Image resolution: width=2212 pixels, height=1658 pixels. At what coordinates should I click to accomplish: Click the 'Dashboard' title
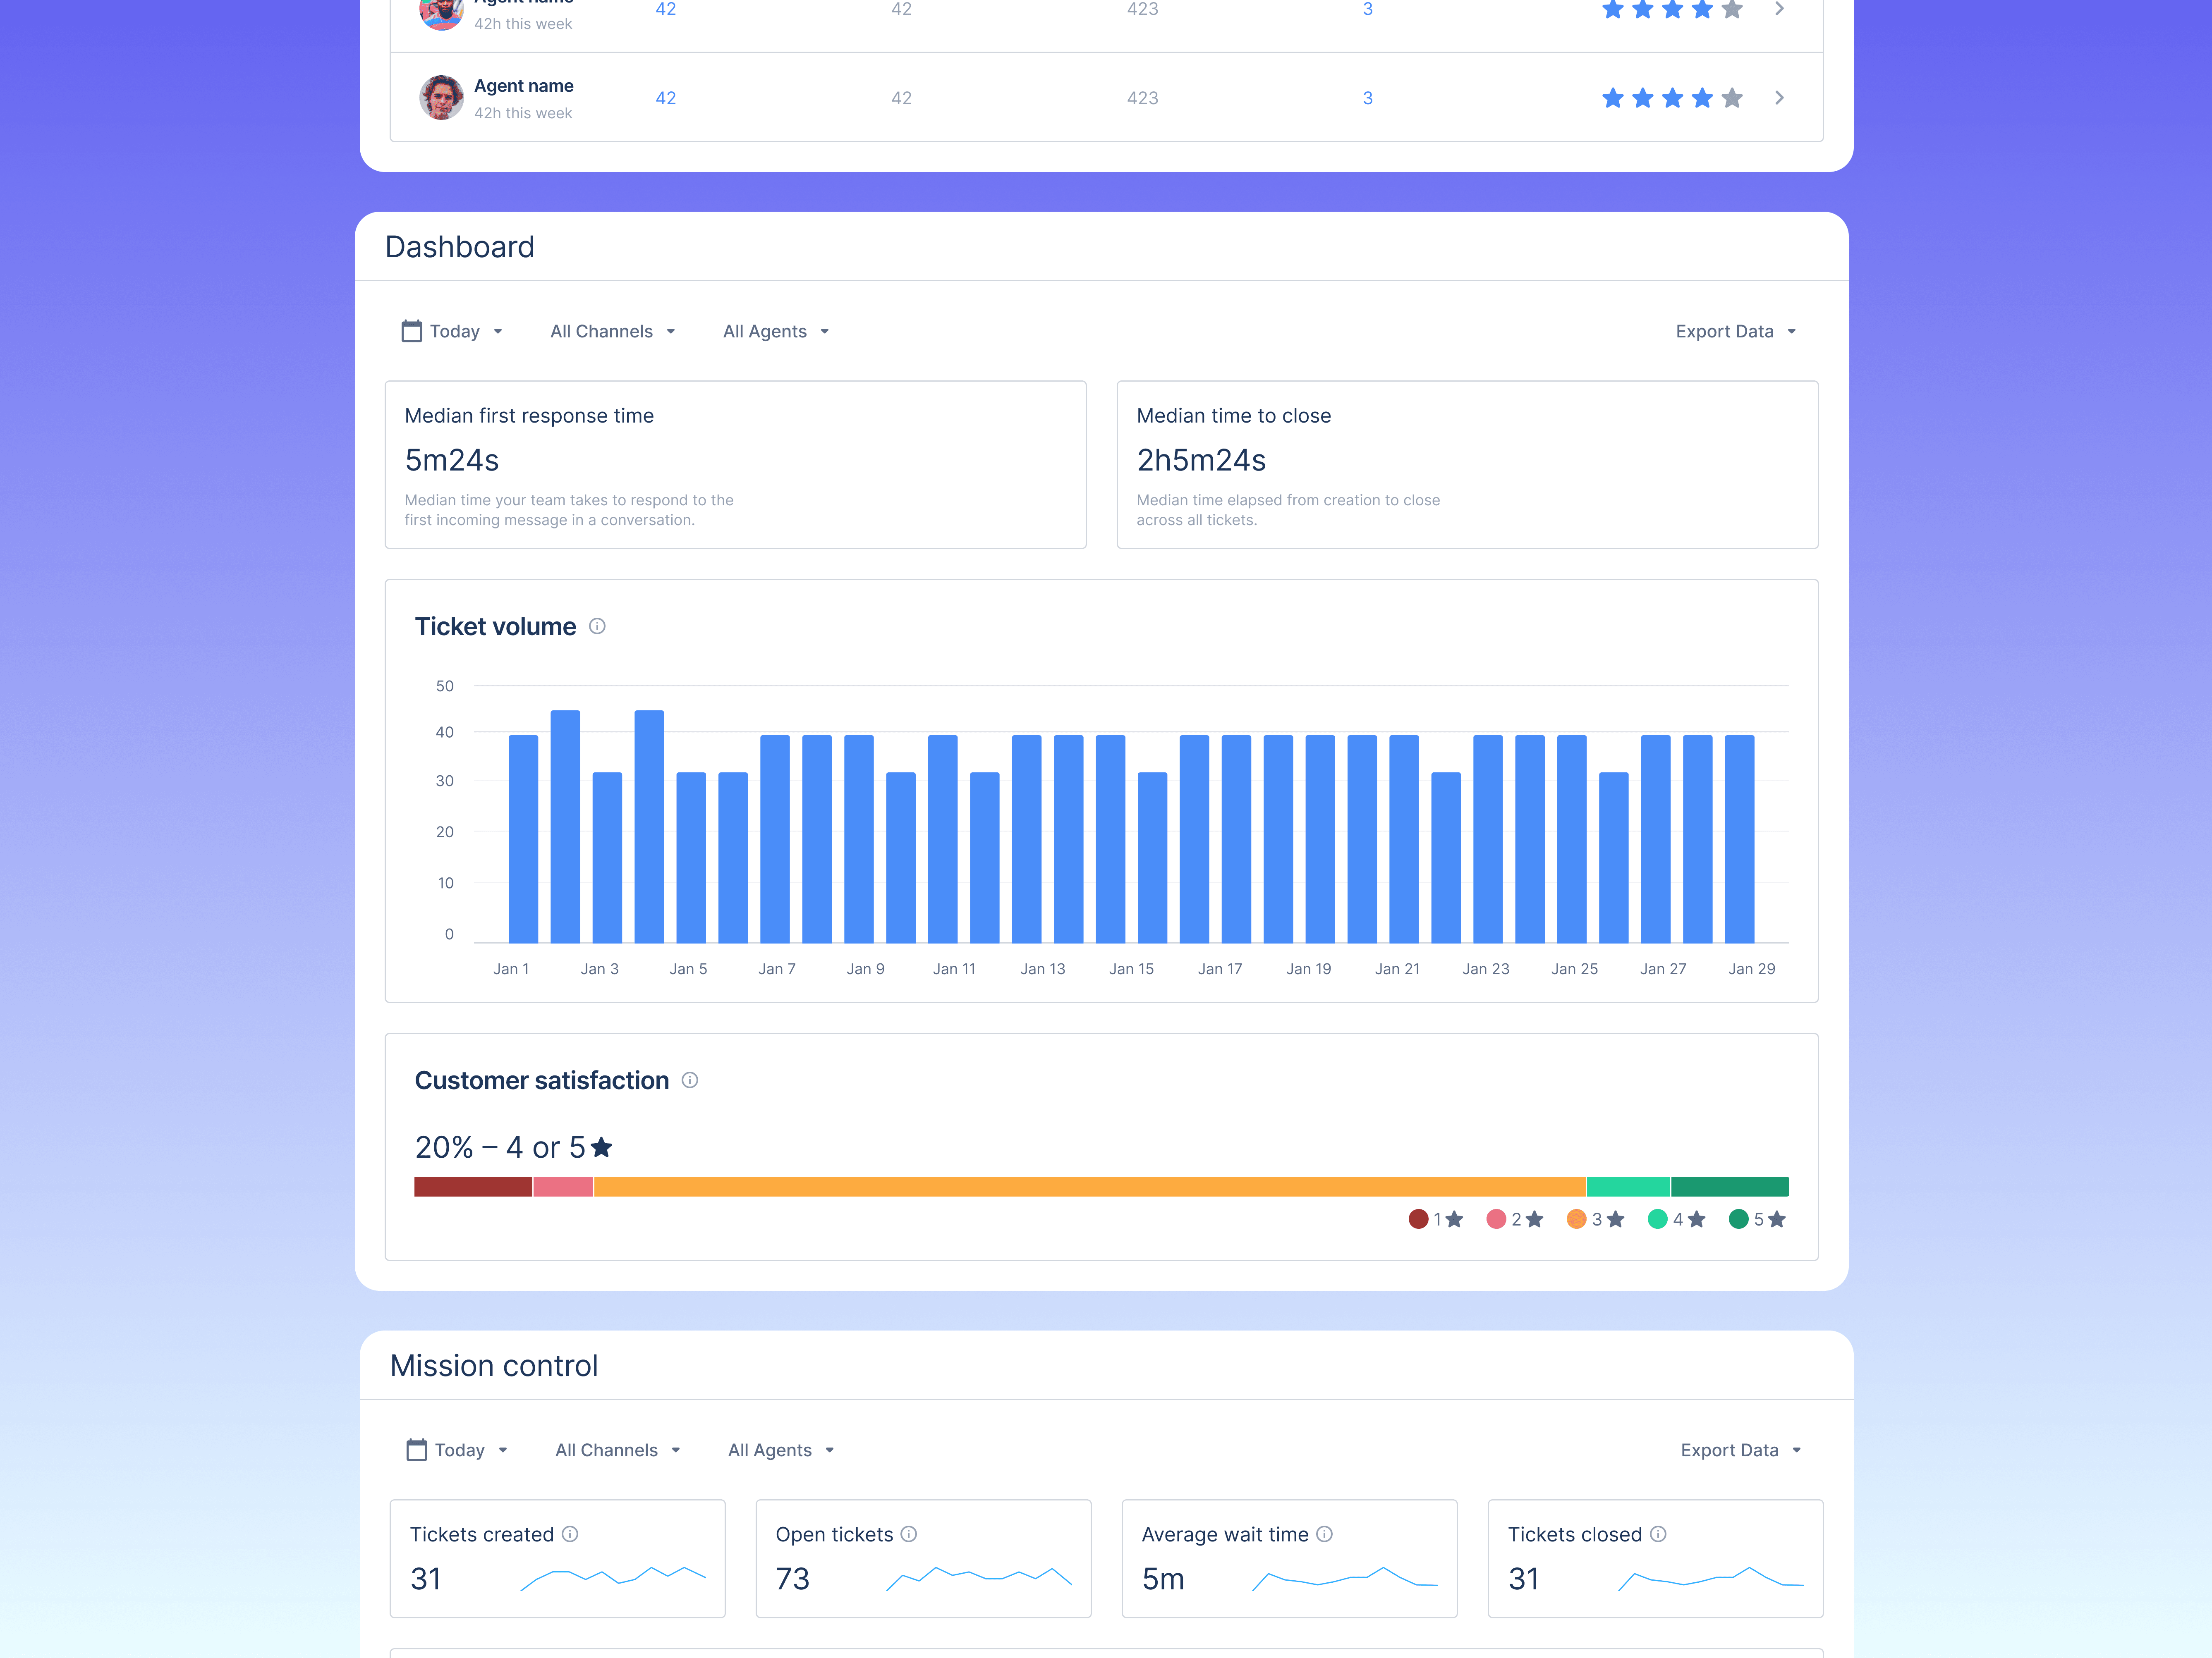460,247
